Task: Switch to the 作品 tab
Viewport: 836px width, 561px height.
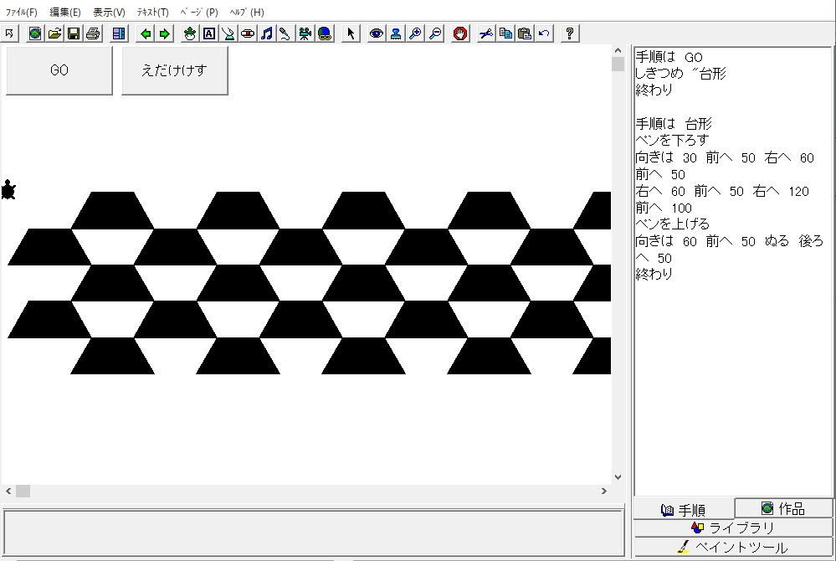Action: [x=783, y=508]
